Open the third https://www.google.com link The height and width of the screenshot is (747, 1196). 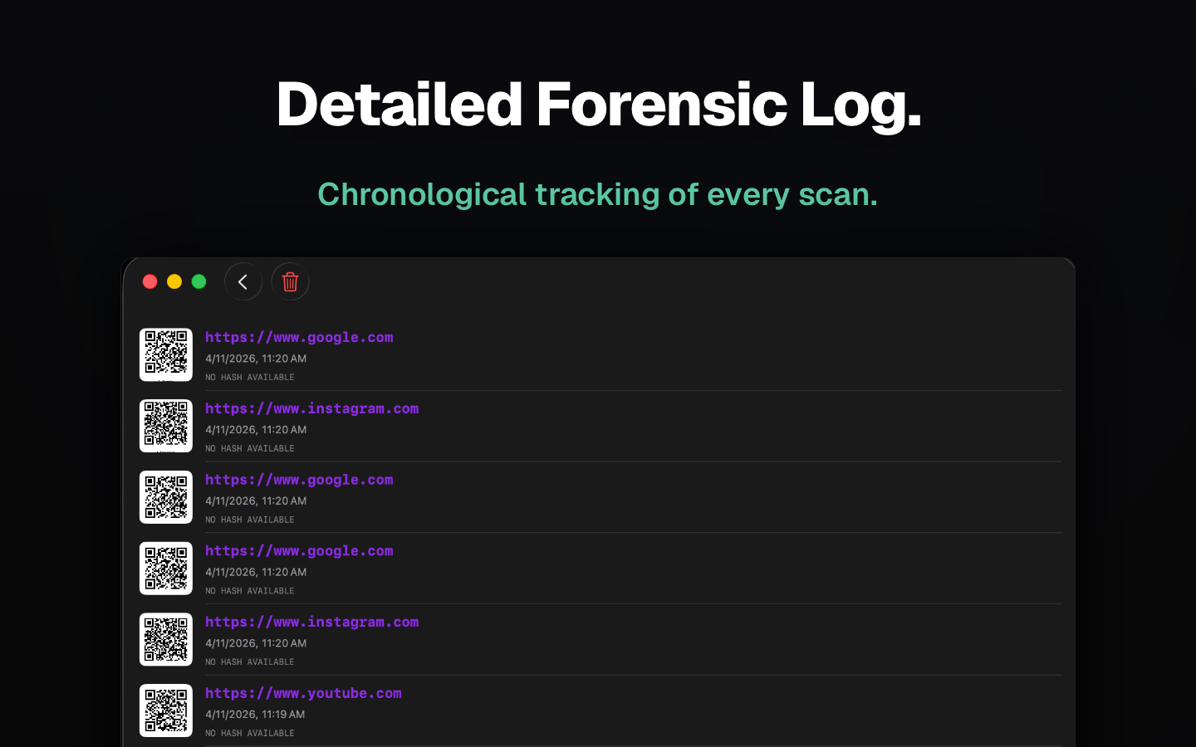point(299,551)
